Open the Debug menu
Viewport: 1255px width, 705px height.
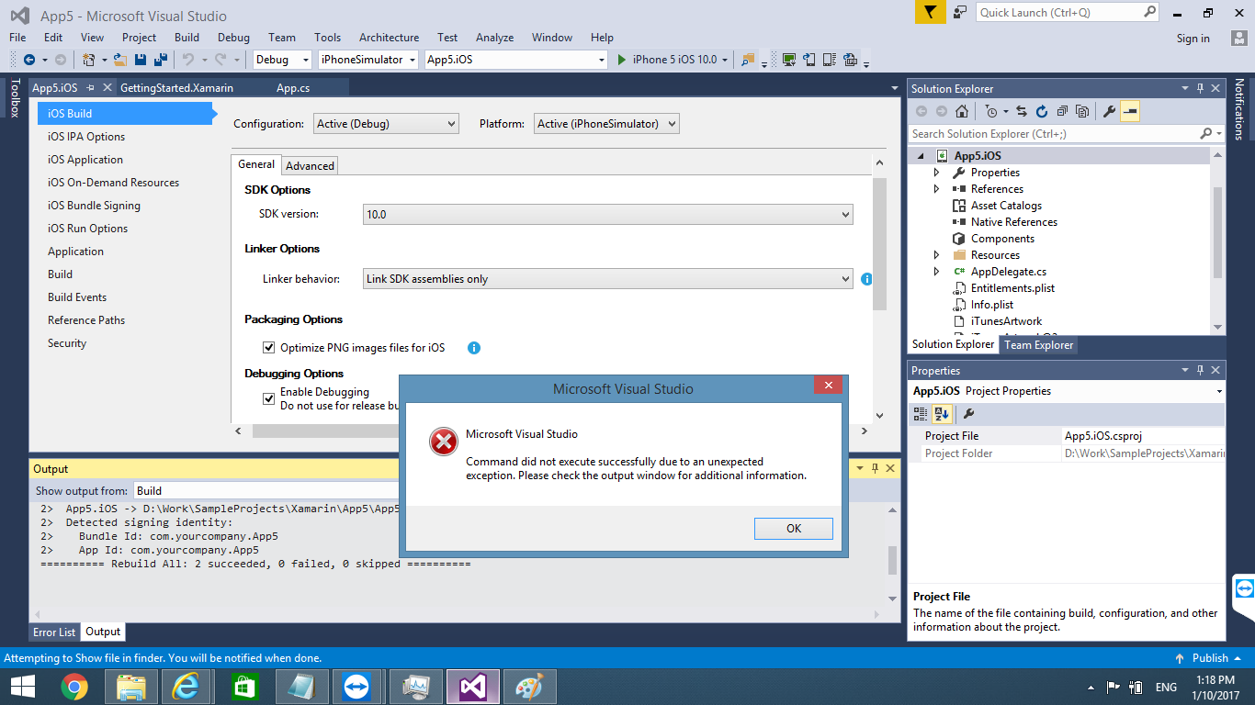(233, 38)
